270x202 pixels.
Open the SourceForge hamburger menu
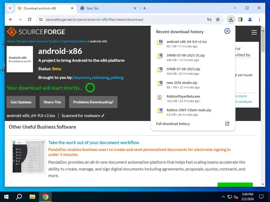(254, 32)
